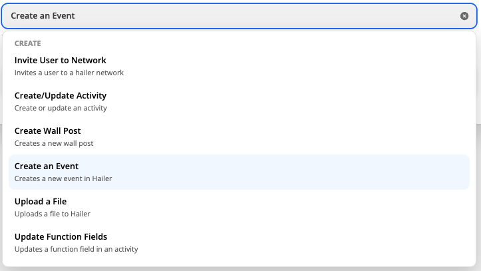This screenshot has width=481, height=271.
Task: Click "Updates a function field in an activity" text
Action: tap(77, 249)
